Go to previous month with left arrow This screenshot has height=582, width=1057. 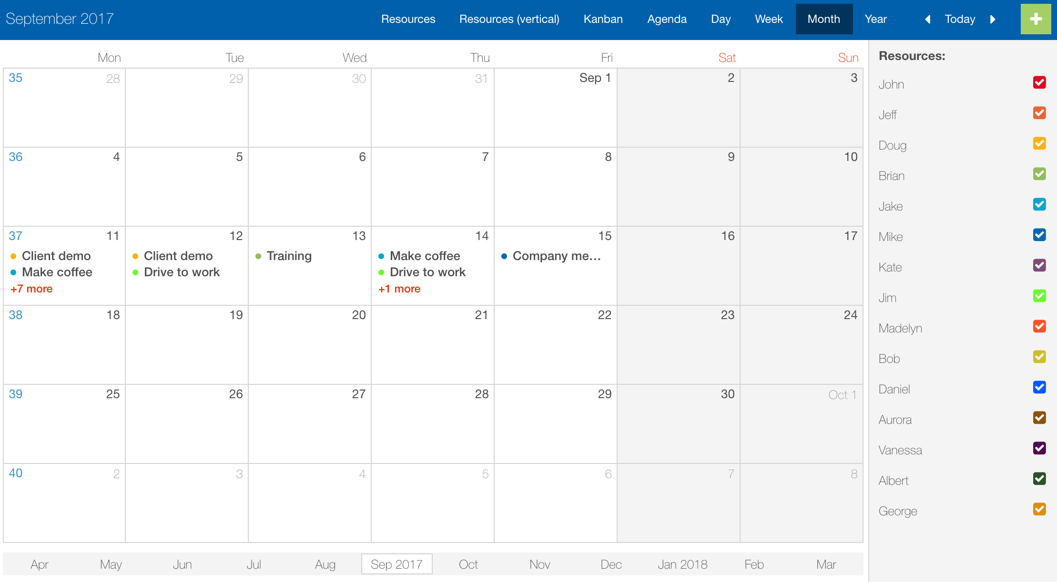927,19
